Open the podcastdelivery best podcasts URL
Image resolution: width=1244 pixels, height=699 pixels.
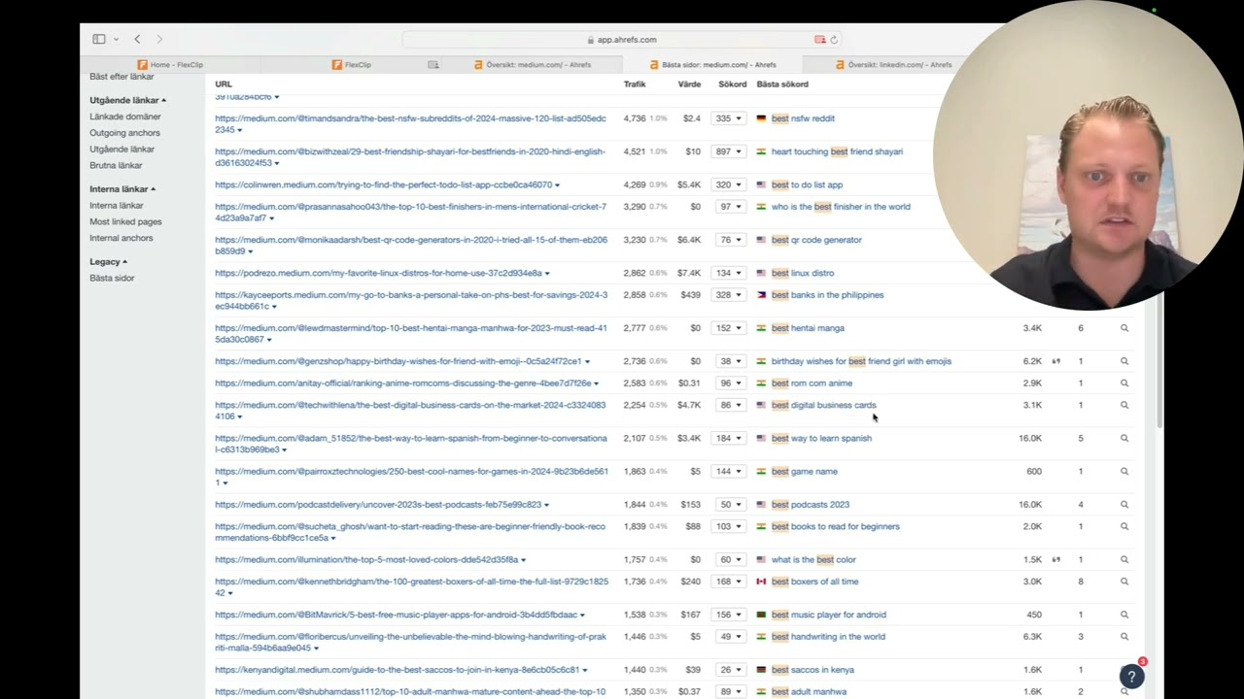pyautogui.click(x=378, y=505)
